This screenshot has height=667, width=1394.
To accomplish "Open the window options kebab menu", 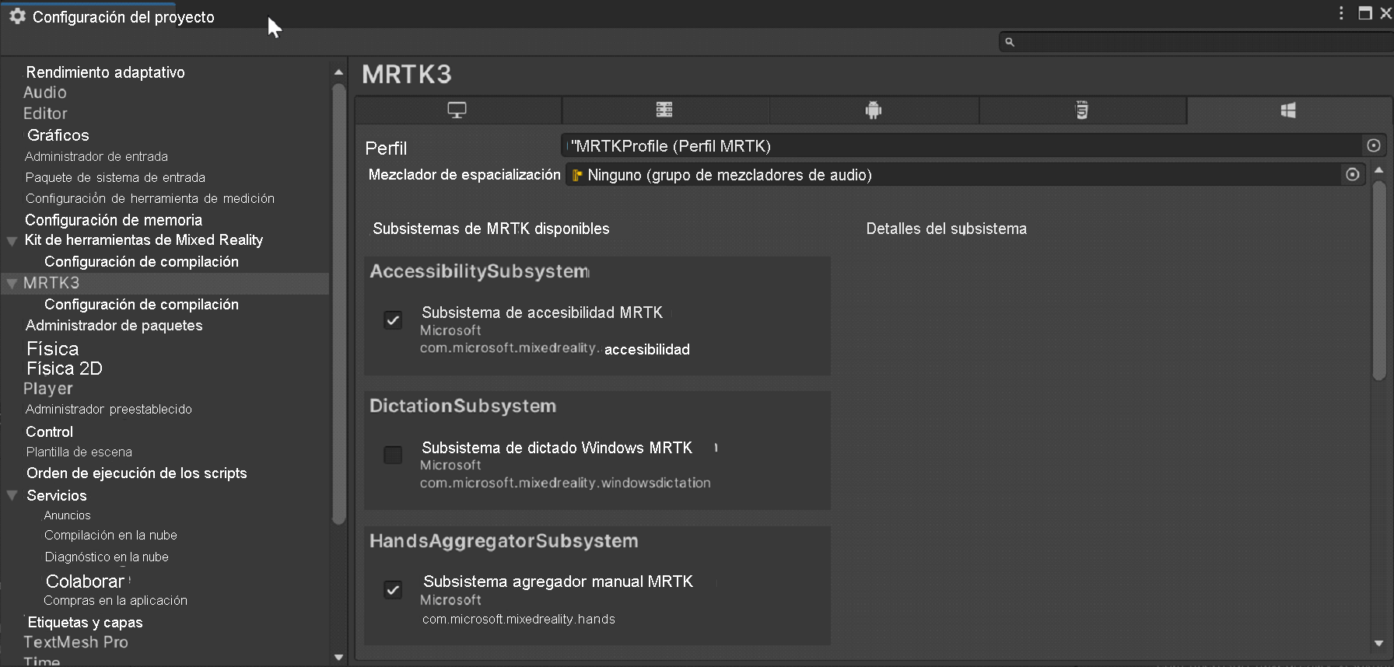I will pyautogui.click(x=1341, y=13).
